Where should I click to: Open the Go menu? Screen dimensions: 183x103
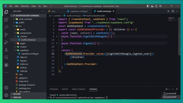[39, 6]
